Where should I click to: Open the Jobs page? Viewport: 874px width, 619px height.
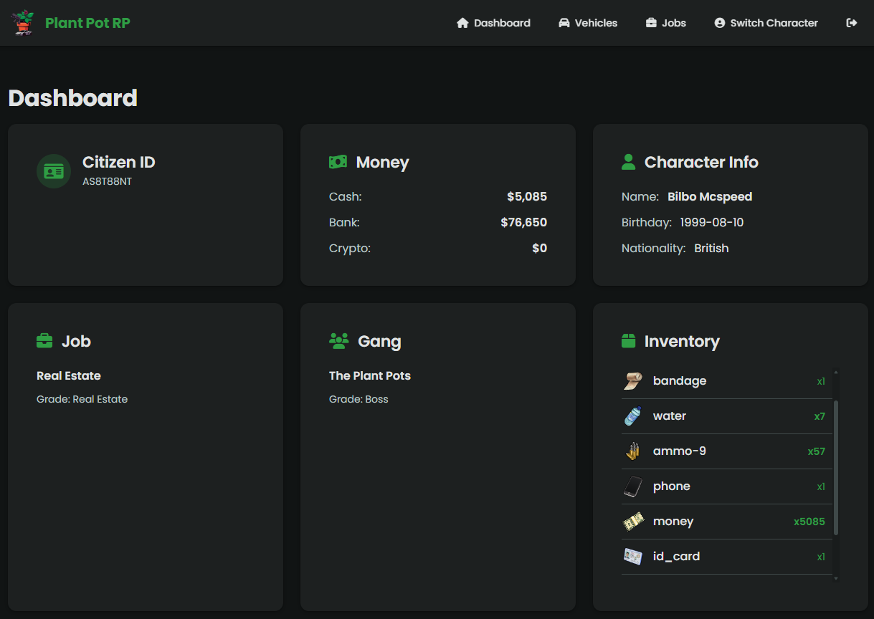pos(665,23)
